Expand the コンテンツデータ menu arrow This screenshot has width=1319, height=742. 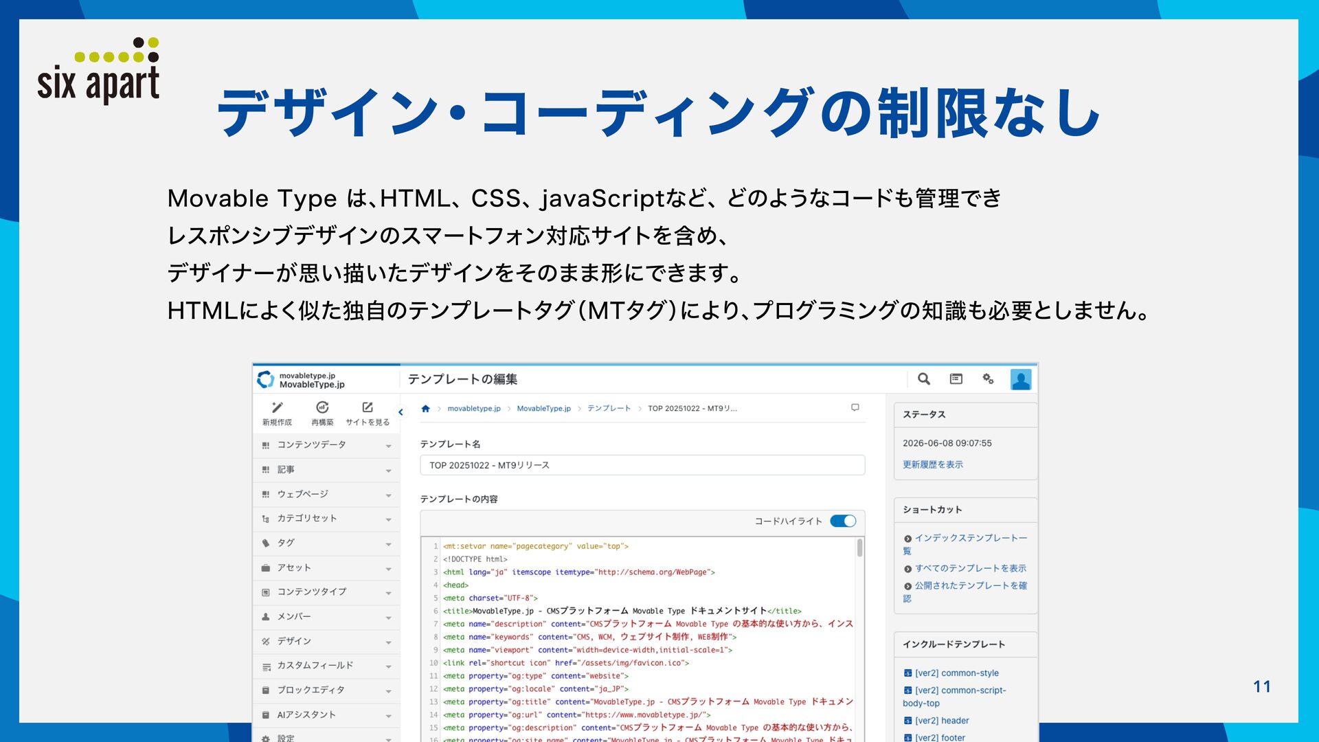(389, 447)
